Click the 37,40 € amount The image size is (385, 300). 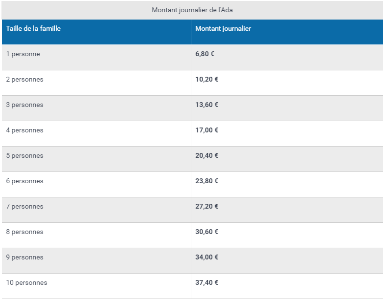207,282
